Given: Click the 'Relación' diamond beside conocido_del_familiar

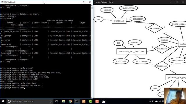Looking at the screenshot, I should pyautogui.click(x=162, y=49).
